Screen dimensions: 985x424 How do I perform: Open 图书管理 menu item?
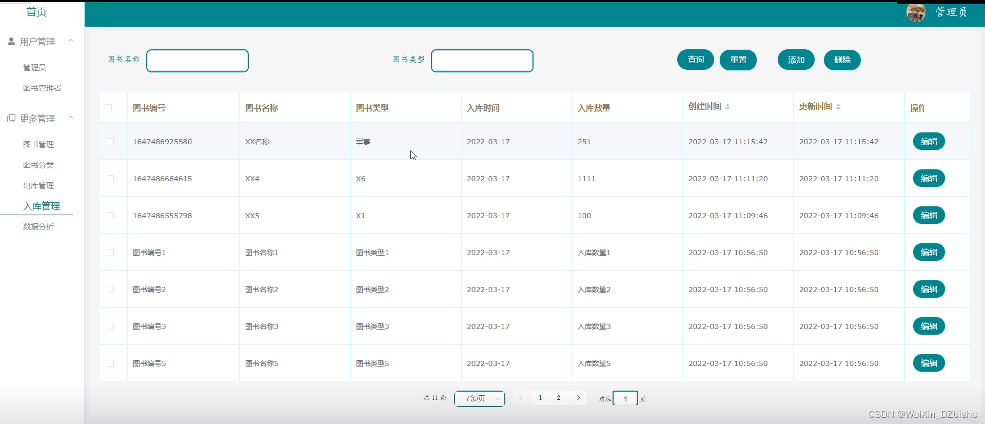point(38,144)
